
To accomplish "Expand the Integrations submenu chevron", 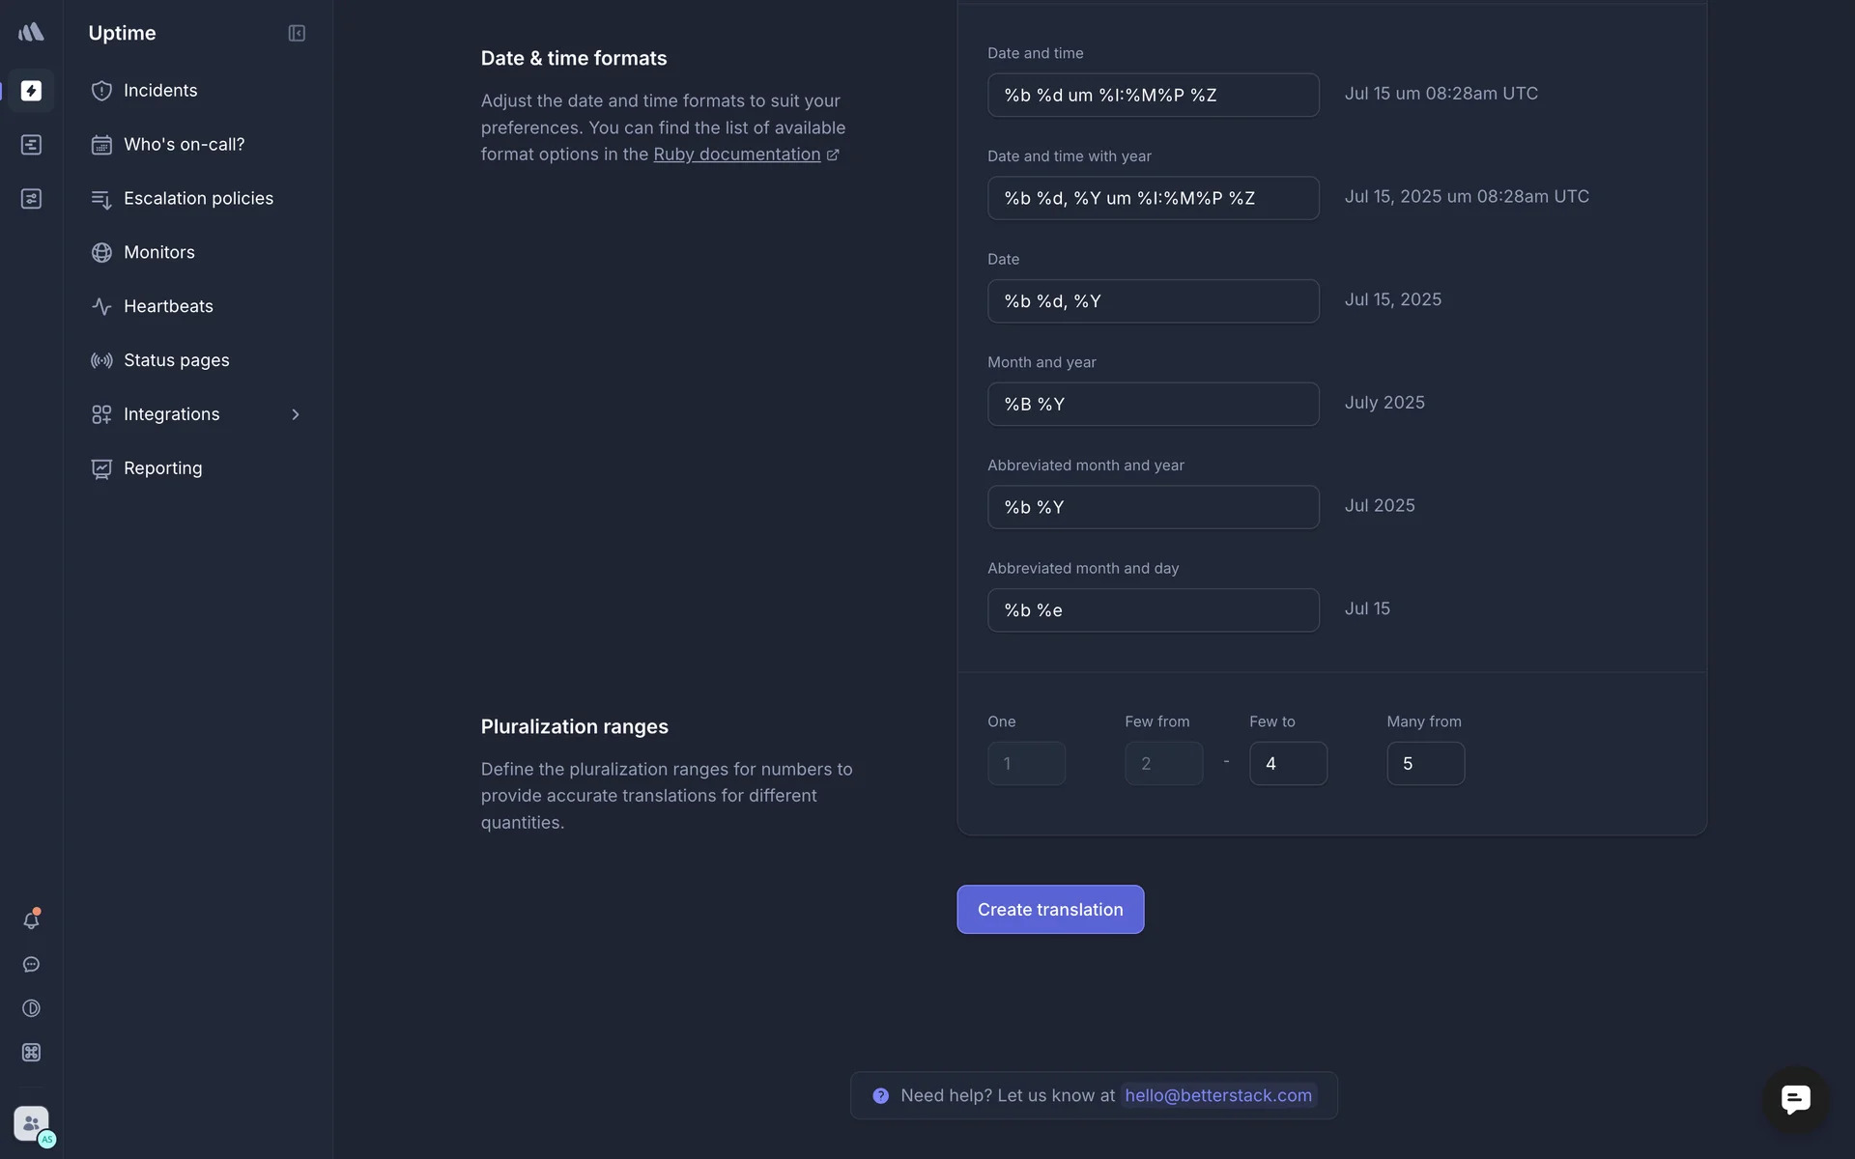I will coord(296,414).
